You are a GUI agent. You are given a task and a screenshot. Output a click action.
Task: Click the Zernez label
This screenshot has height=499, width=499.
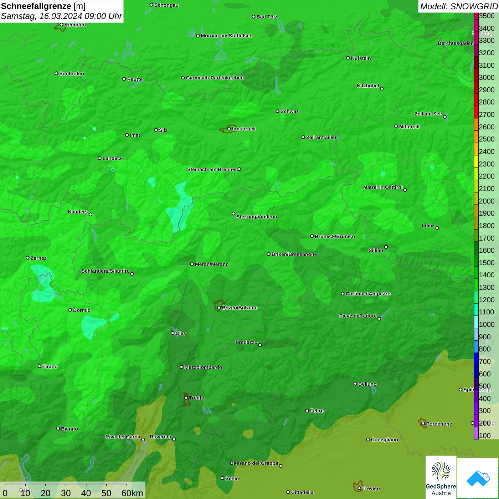coord(38,258)
